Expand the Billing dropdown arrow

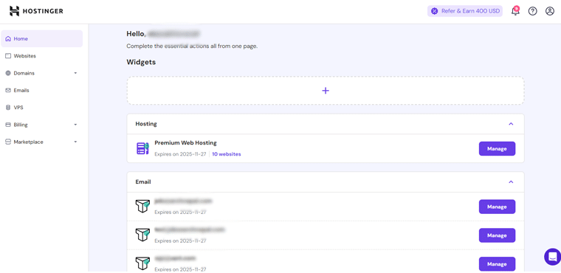click(75, 125)
